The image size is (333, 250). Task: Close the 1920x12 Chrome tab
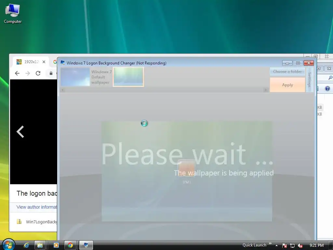tap(44, 62)
